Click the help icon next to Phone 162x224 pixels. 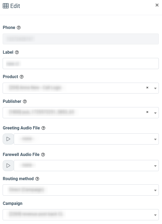click(19, 28)
